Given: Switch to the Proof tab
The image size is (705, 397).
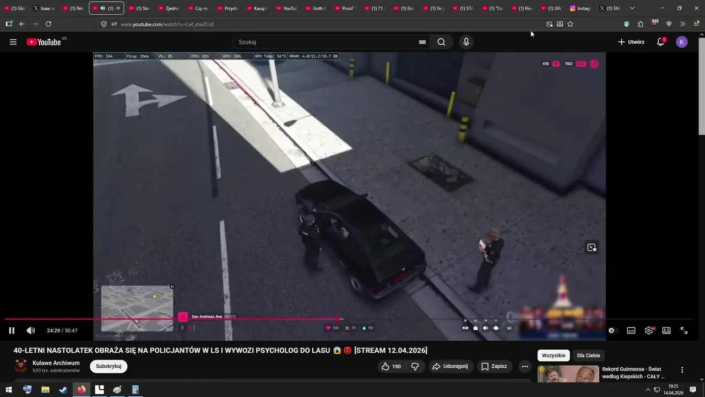Looking at the screenshot, I should coord(344,8).
